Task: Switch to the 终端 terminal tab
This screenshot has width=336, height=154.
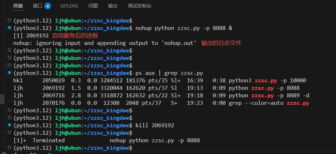Action: pyautogui.click(x=18, y=6)
